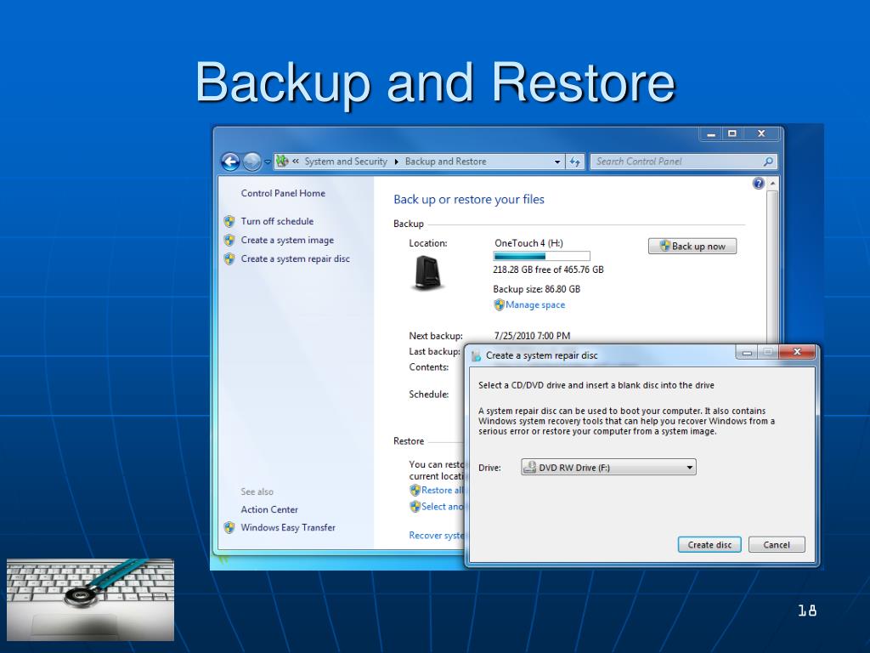Click the Refresh button beside address bar
This screenshot has height=653, width=870.
575,162
